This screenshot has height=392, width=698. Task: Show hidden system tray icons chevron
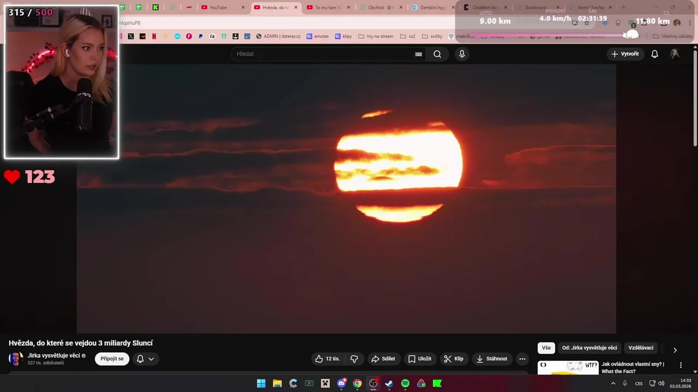[613, 383]
